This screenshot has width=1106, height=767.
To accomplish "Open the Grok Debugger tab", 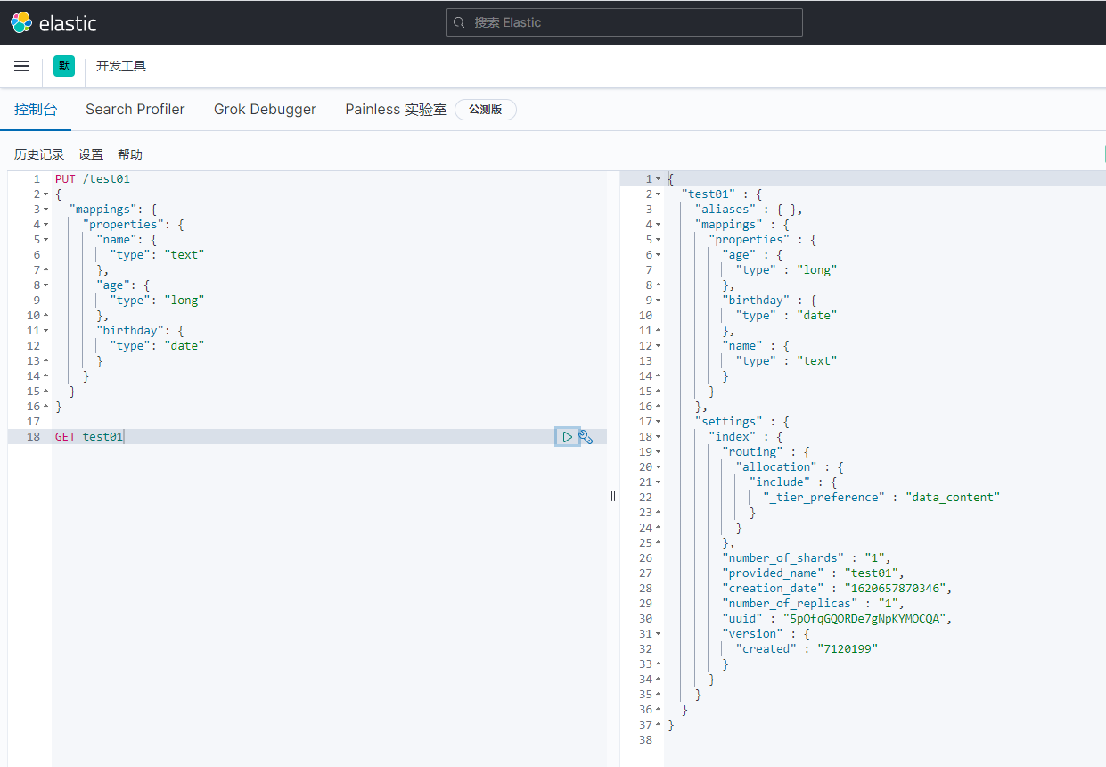I will coord(265,110).
